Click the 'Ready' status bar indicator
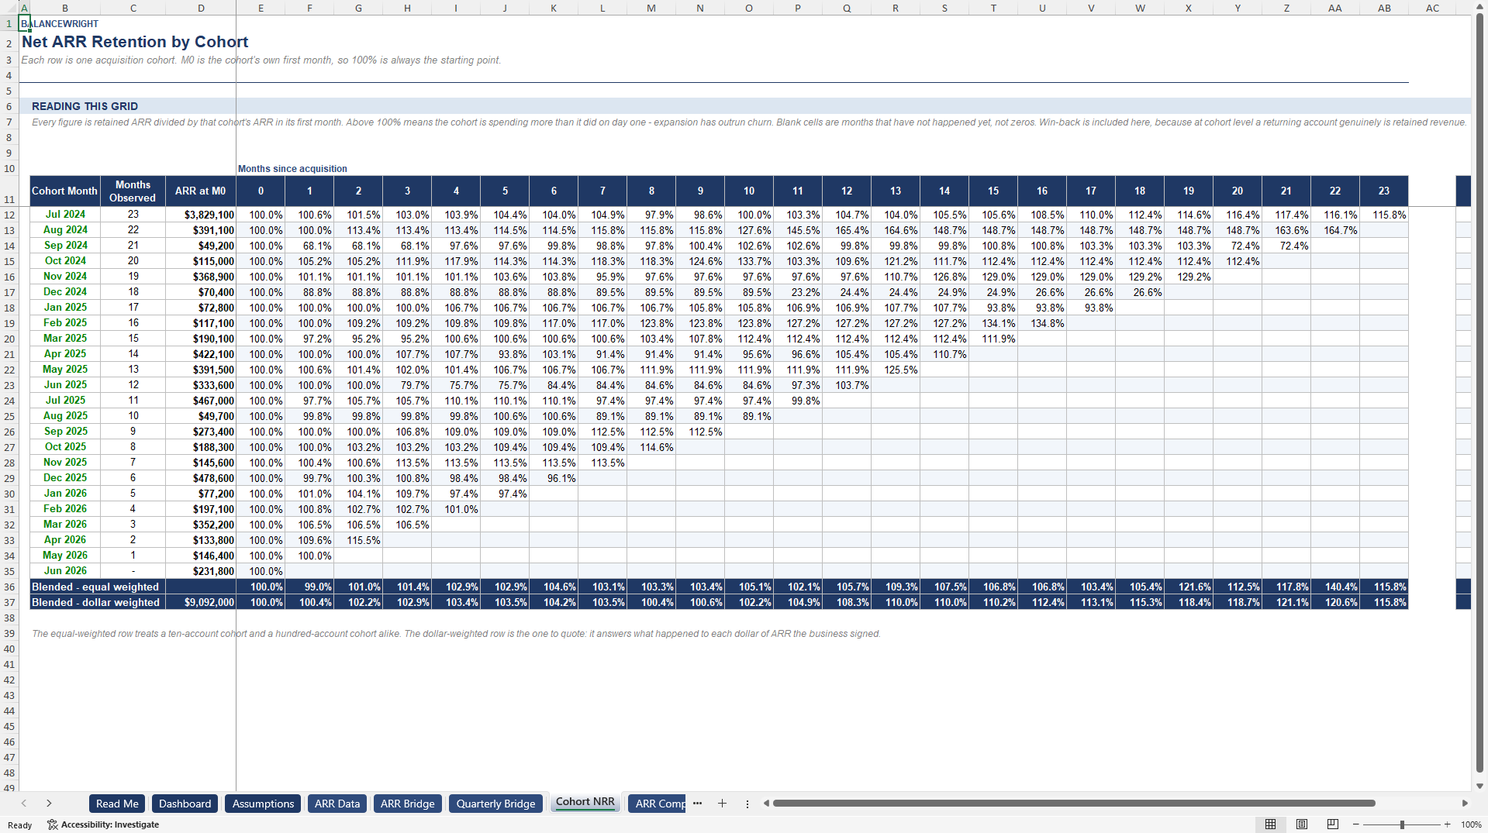The image size is (1488, 833). click(19, 825)
